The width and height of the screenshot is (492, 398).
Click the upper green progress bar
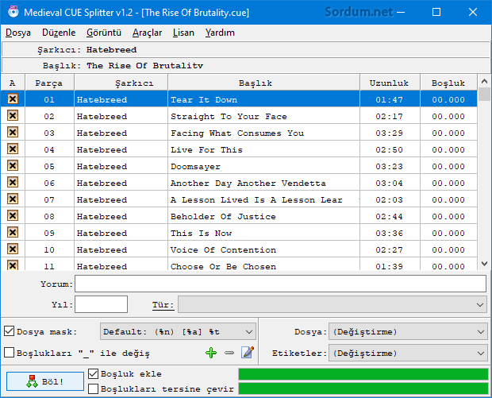pyautogui.click(x=363, y=374)
